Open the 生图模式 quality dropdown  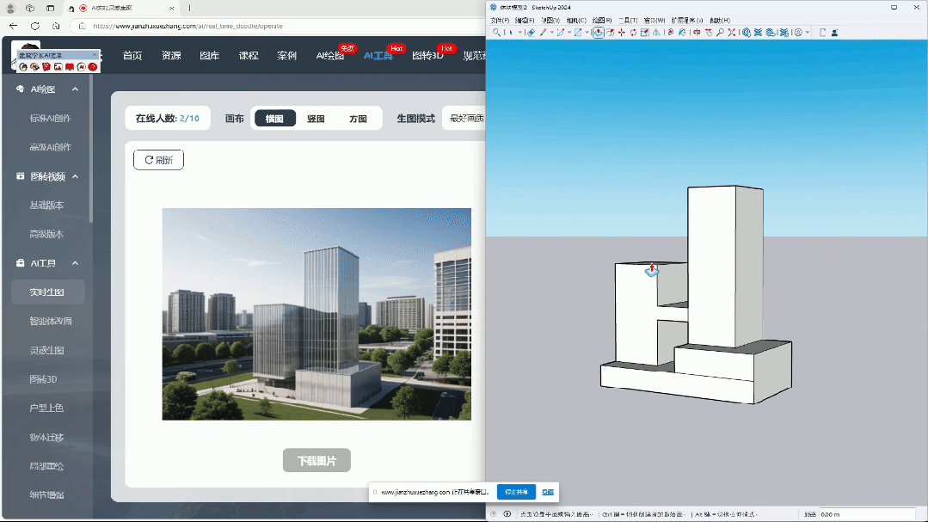click(464, 119)
